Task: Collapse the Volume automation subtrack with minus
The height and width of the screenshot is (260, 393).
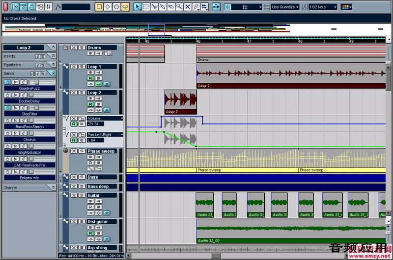Action: [x=64, y=117]
